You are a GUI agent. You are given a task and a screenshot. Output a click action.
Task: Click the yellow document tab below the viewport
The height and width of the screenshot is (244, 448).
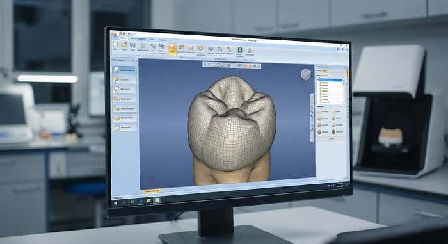point(152,191)
